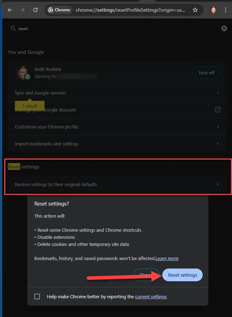Click the Reset settings button
Screen dimensions: 232x317
tap(182, 275)
